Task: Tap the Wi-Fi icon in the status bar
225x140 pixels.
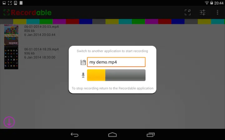Action: point(207,3)
